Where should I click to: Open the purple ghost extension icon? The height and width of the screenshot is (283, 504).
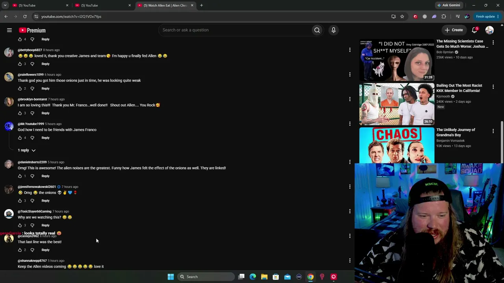pyautogui.click(x=434, y=17)
